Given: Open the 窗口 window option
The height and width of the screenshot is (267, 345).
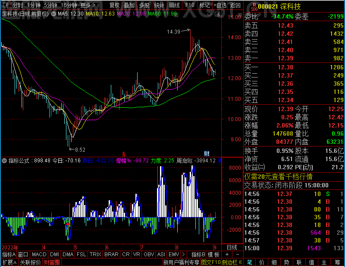Looking at the screenshot, I should [x=23, y=255].
